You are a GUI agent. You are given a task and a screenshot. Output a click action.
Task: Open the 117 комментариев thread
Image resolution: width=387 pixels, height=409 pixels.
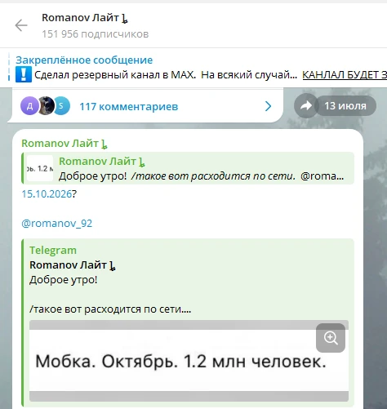[x=128, y=106]
